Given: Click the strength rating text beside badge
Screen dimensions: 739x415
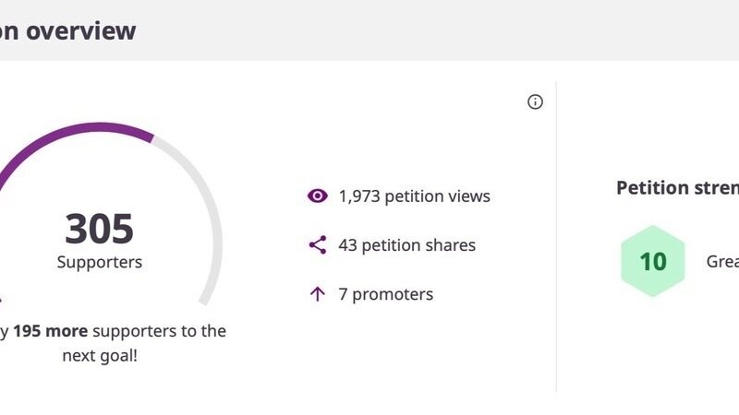Looking at the screenshot, I should pos(722,261).
